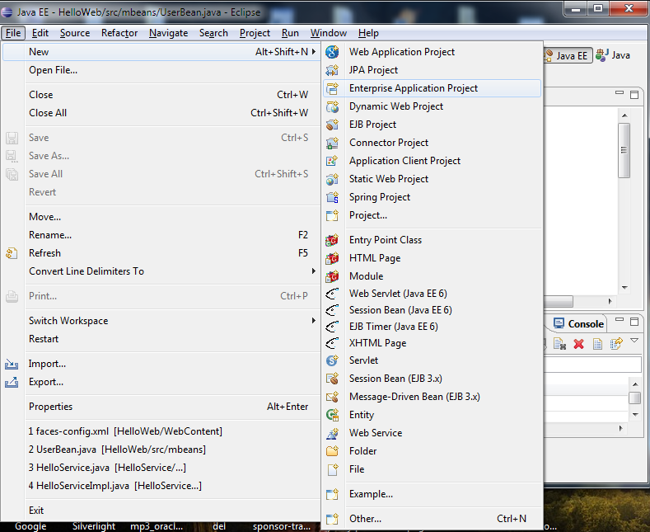
Task: Click the Console scrollbar up arrow
Action: tap(635, 384)
